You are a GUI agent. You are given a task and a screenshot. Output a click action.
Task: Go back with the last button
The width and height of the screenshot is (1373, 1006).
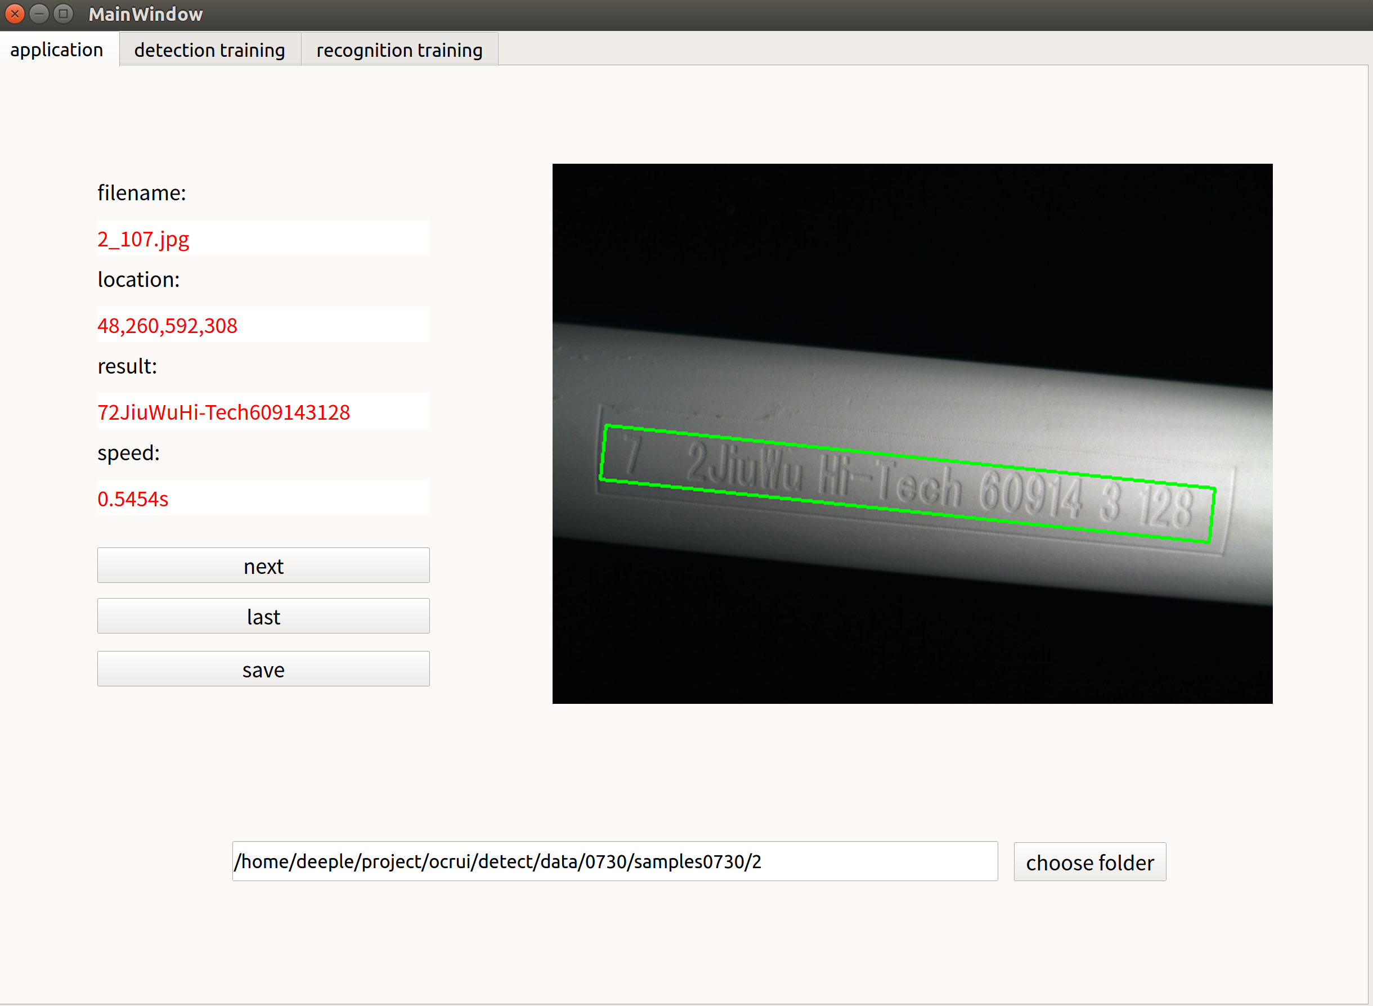[x=263, y=616]
